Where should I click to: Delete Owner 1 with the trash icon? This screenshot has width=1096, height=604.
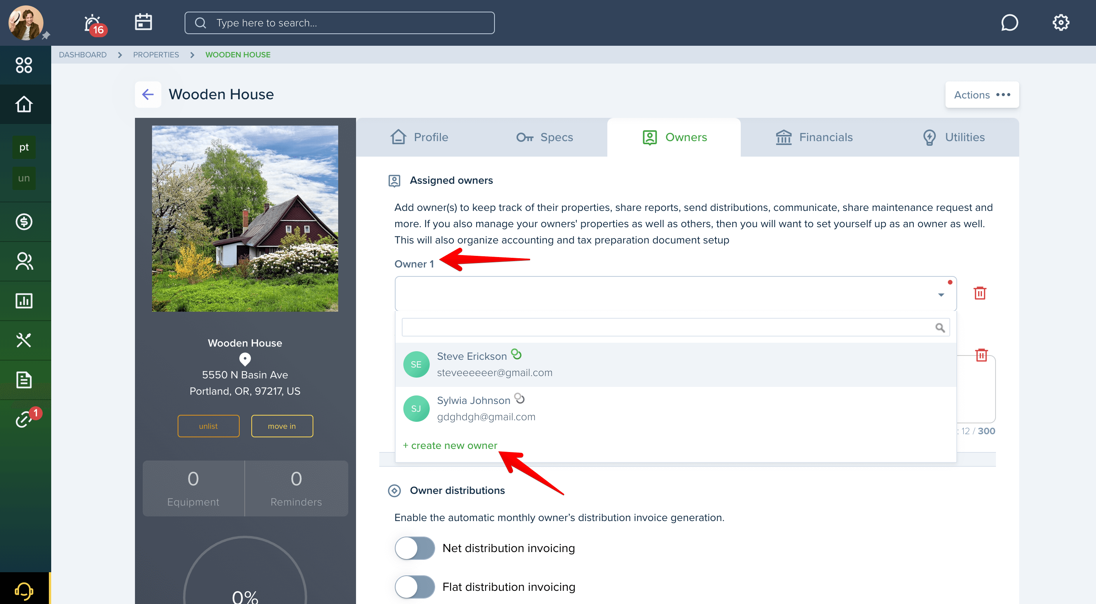pyautogui.click(x=980, y=293)
